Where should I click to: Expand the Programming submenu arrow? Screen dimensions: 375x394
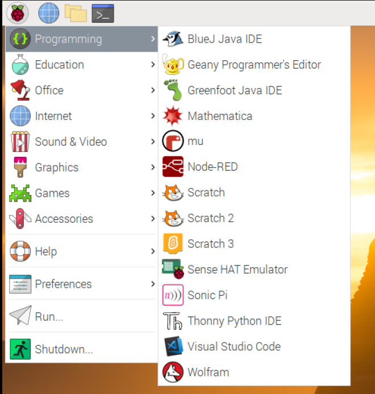pos(153,39)
